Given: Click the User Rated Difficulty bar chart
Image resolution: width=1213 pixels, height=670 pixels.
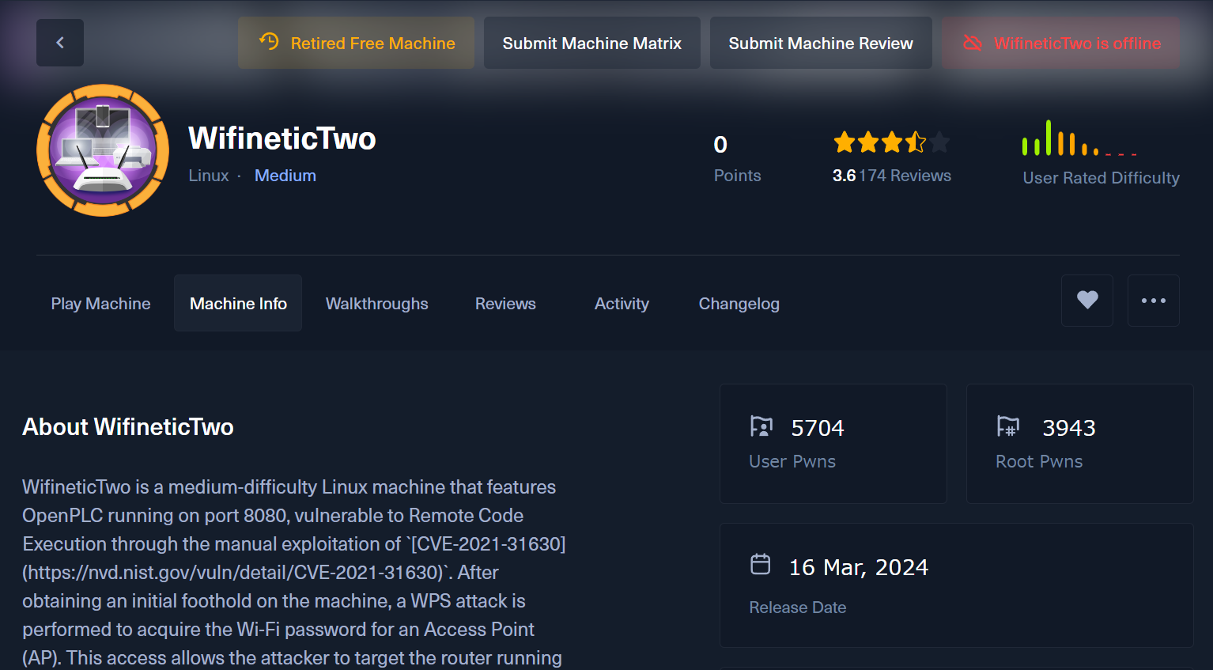Looking at the screenshot, I should (x=1079, y=138).
